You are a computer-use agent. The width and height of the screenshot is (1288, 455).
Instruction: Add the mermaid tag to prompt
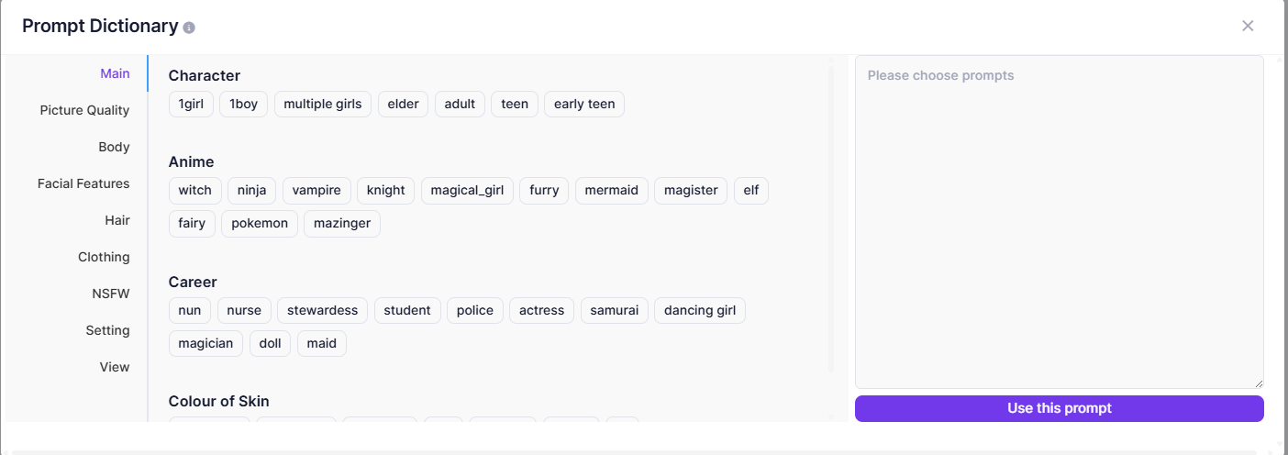612,190
